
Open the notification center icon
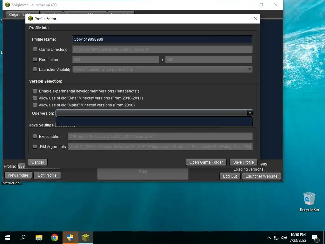tap(315, 238)
